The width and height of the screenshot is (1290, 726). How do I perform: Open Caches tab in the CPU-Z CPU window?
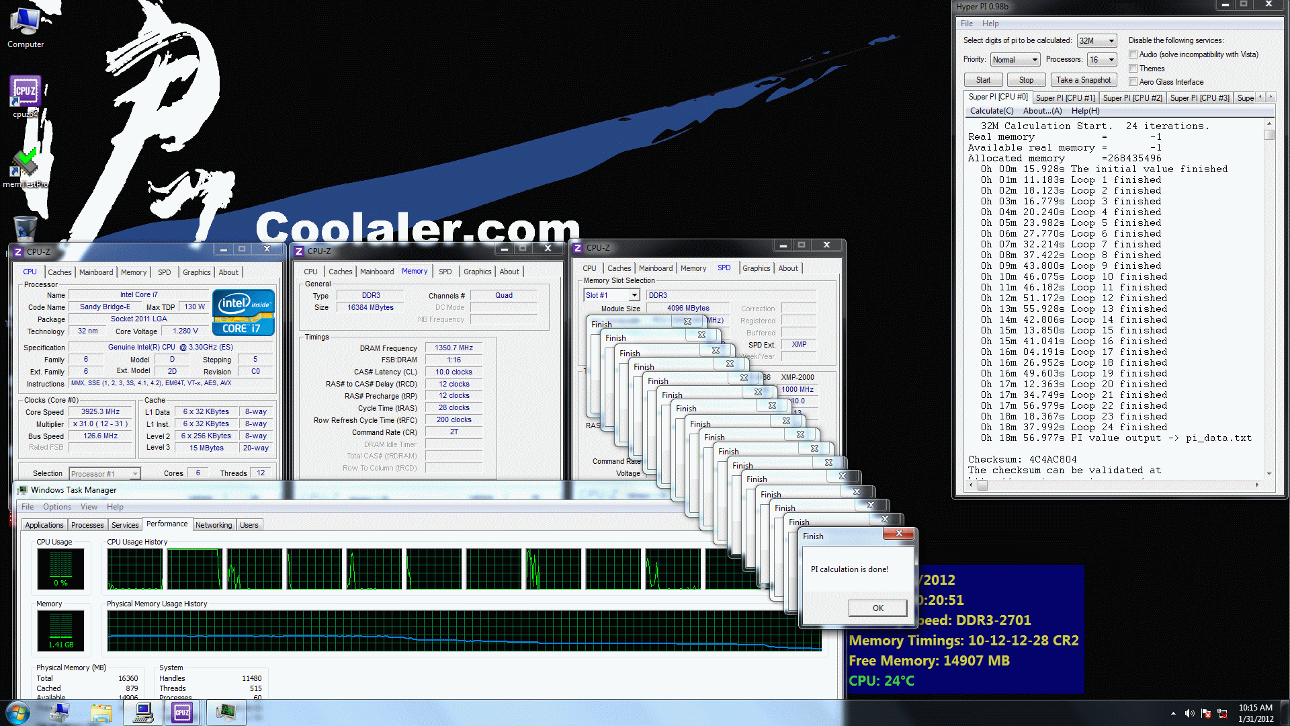tap(59, 272)
